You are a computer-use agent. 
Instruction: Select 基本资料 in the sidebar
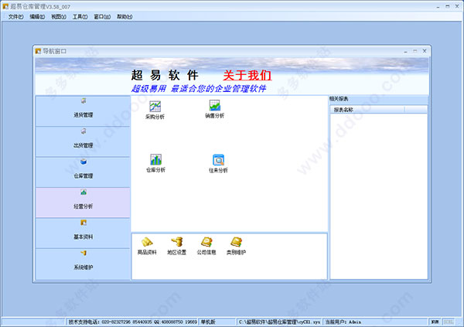coord(83,233)
